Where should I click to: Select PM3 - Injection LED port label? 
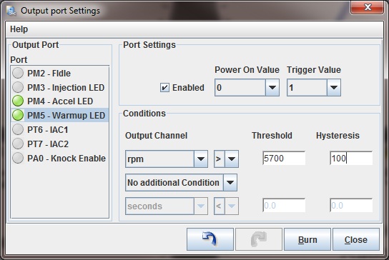pyautogui.click(x=66, y=87)
